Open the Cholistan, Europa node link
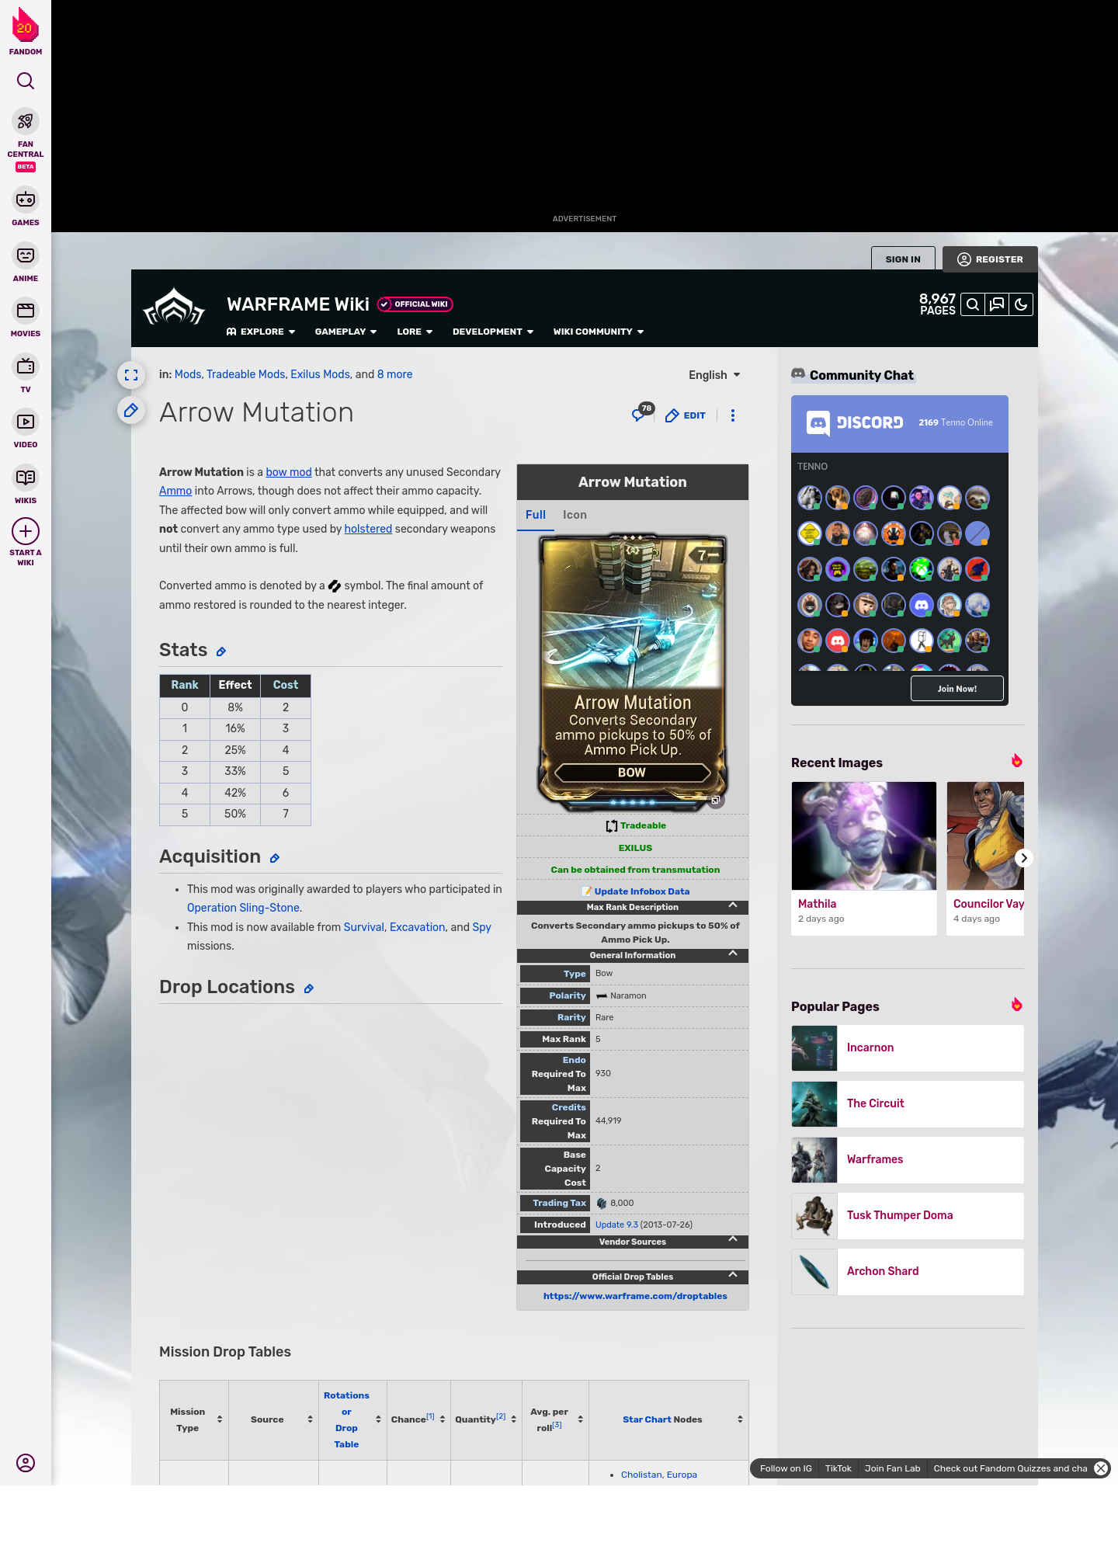 [659, 1475]
